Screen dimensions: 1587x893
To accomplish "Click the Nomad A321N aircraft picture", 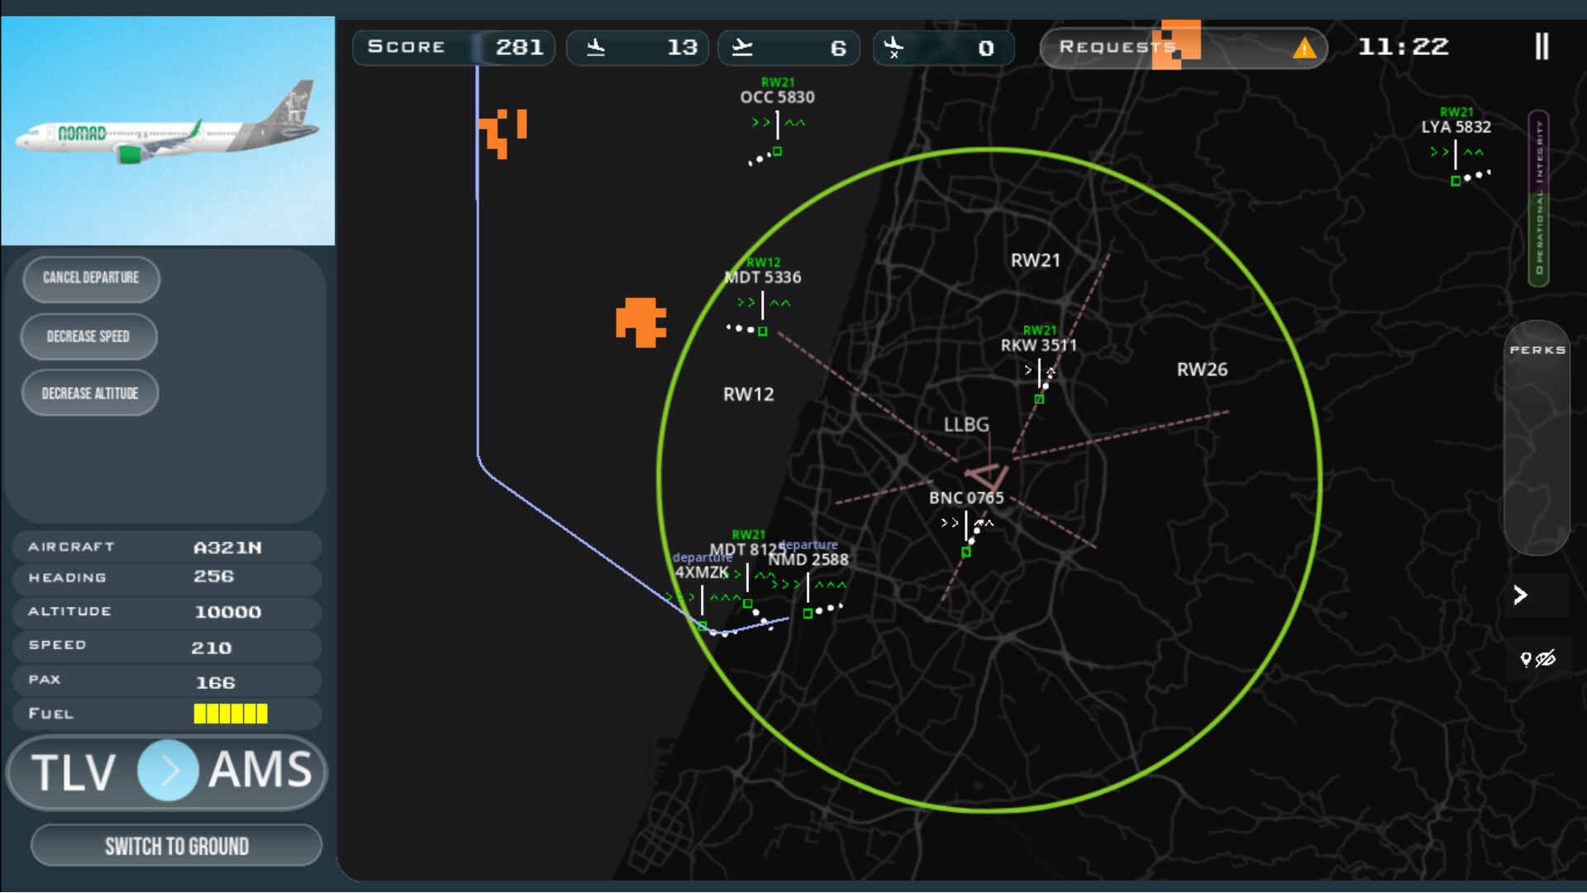I will (168, 131).
